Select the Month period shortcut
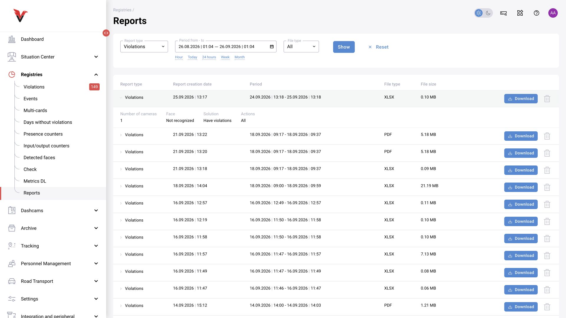The height and width of the screenshot is (318, 566). pyautogui.click(x=240, y=57)
